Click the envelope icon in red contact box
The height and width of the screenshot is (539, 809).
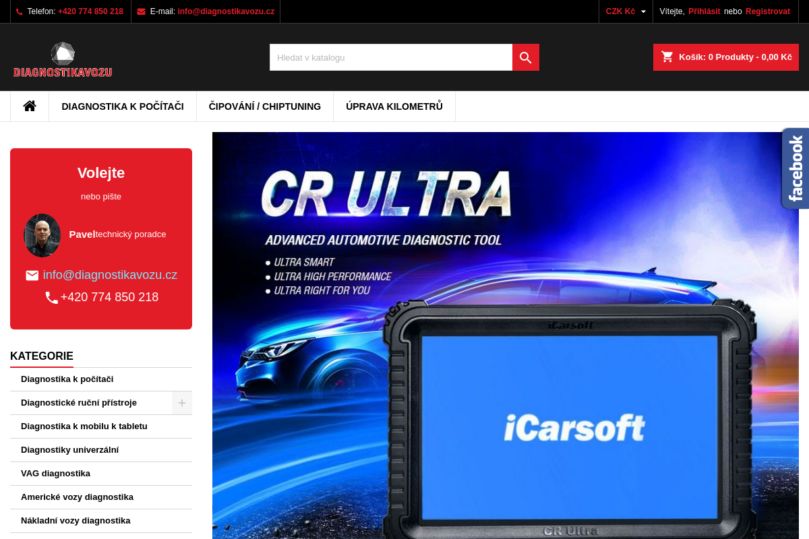pos(32,276)
